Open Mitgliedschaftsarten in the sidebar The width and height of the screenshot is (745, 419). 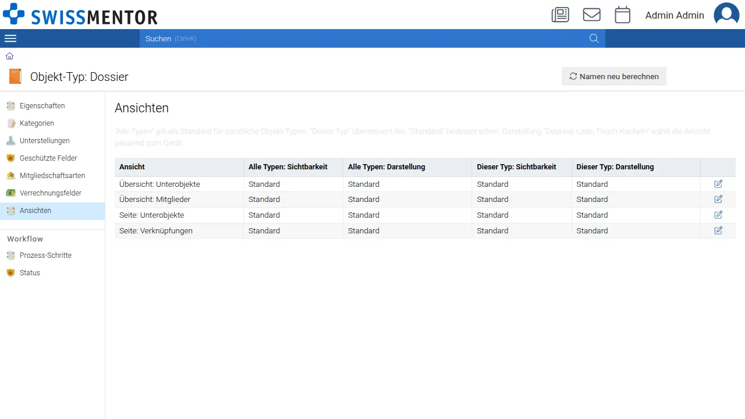coord(52,176)
